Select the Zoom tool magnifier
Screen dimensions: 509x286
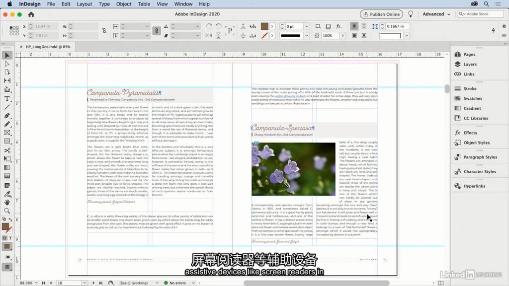click(7, 211)
